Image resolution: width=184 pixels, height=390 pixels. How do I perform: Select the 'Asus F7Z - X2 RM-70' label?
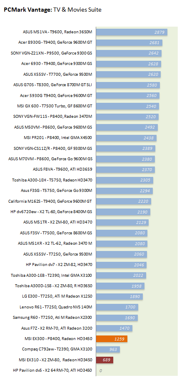point(57,328)
